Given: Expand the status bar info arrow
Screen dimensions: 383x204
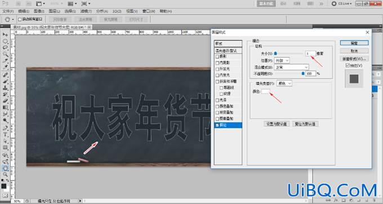Looking at the screenshot, I should tap(80, 201).
